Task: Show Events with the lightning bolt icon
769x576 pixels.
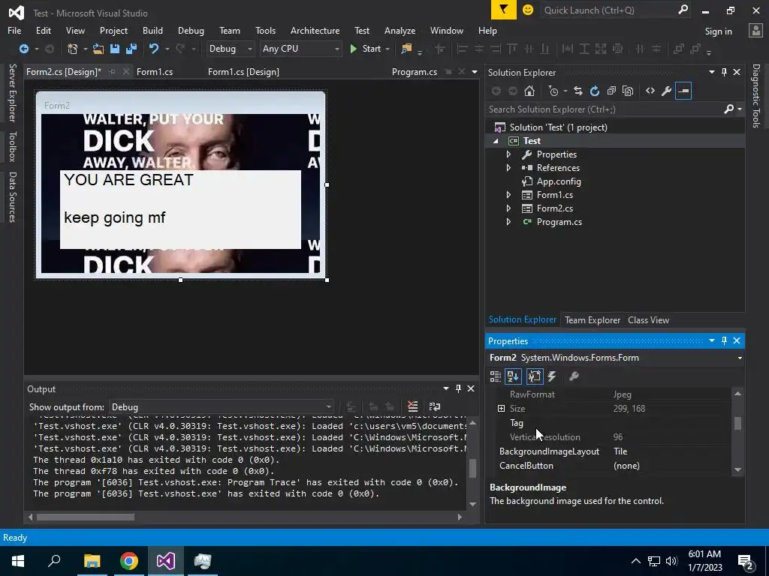Action: pos(552,376)
